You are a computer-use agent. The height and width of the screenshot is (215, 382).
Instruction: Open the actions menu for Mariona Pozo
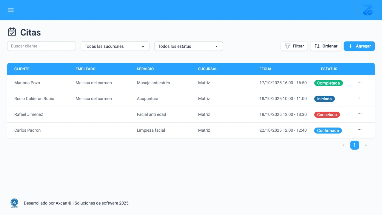point(360,83)
